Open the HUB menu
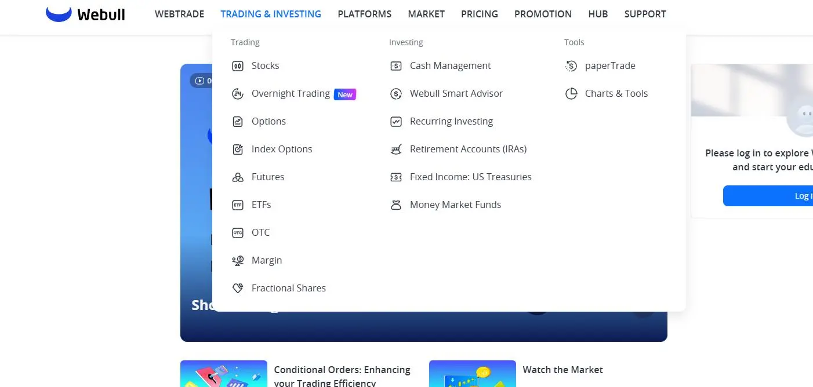This screenshot has height=387, width=813. (x=598, y=14)
